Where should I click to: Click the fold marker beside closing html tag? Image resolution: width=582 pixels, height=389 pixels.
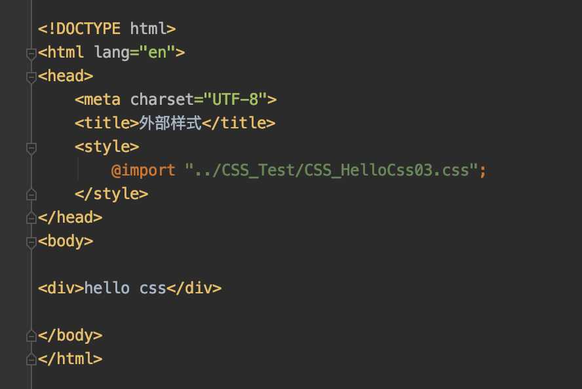tap(31, 360)
